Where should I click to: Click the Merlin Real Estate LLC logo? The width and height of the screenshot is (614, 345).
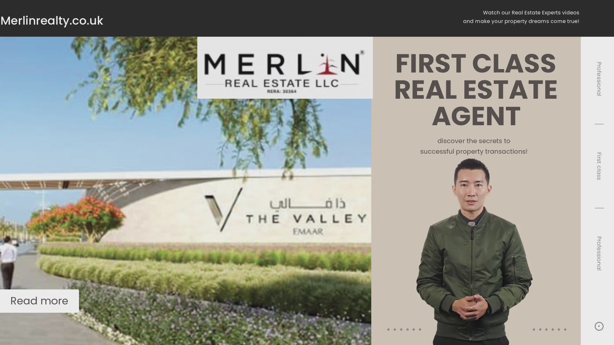click(x=285, y=68)
